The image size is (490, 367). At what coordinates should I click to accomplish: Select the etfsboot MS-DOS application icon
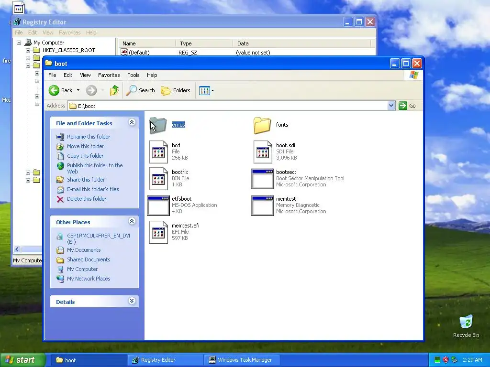point(158,205)
